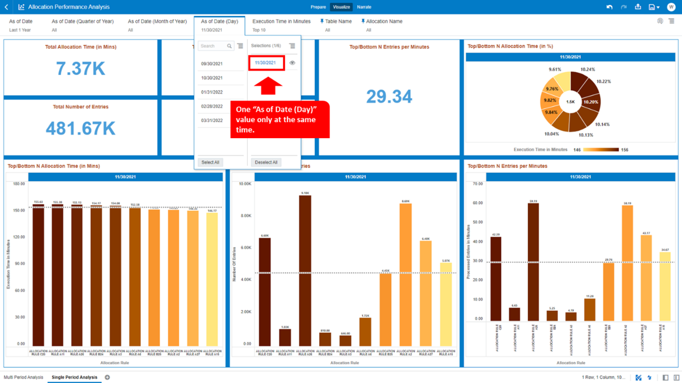Go back using the header arrow

pos(6,7)
